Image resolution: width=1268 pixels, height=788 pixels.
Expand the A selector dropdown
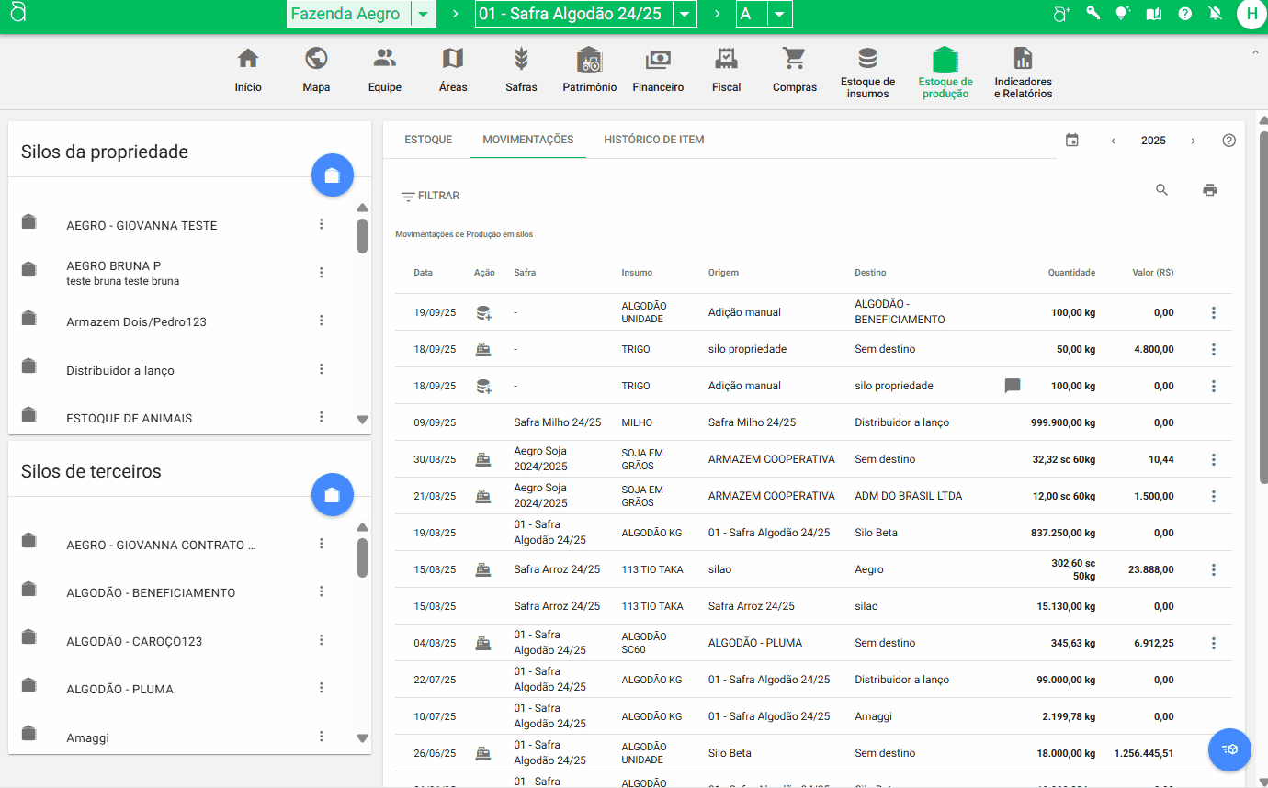(x=778, y=15)
